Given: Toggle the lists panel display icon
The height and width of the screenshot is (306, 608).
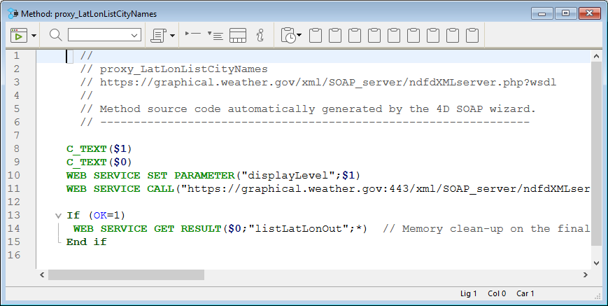Looking at the screenshot, I should 238,35.
